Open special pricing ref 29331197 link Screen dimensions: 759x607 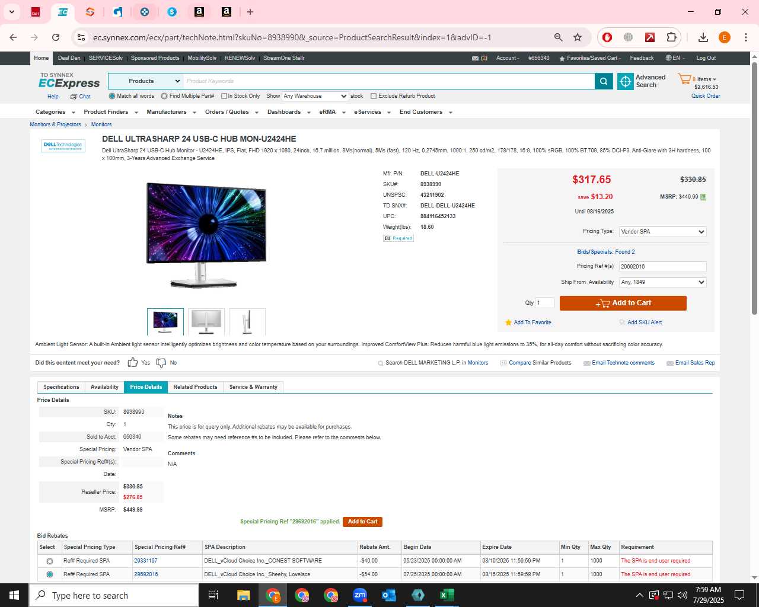[146, 561]
